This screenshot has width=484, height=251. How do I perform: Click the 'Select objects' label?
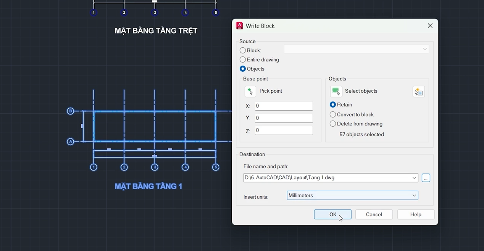361,91
